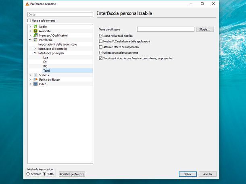
Task: Click the Interfaccia category icon
Action: pos(35,40)
